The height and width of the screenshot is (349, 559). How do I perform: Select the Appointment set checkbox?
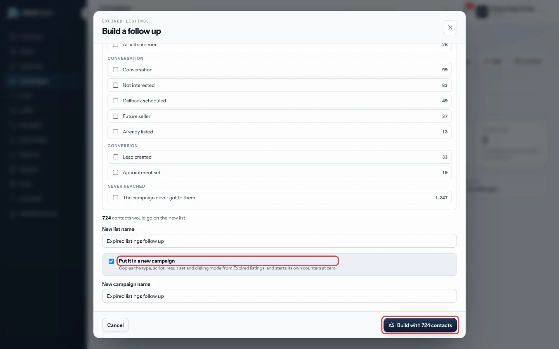(x=116, y=173)
